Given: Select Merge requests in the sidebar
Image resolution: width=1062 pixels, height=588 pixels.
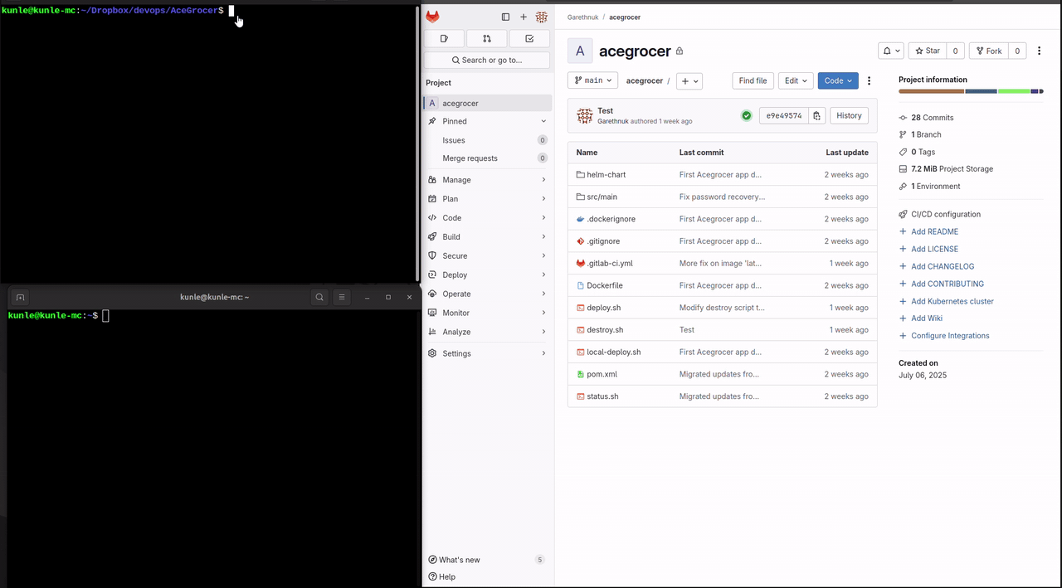Looking at the screenshot, I should pyautogui.click(x=487, y=158).
